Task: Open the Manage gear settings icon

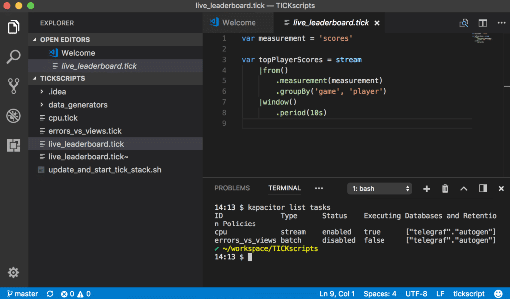Action: point(14,272)
